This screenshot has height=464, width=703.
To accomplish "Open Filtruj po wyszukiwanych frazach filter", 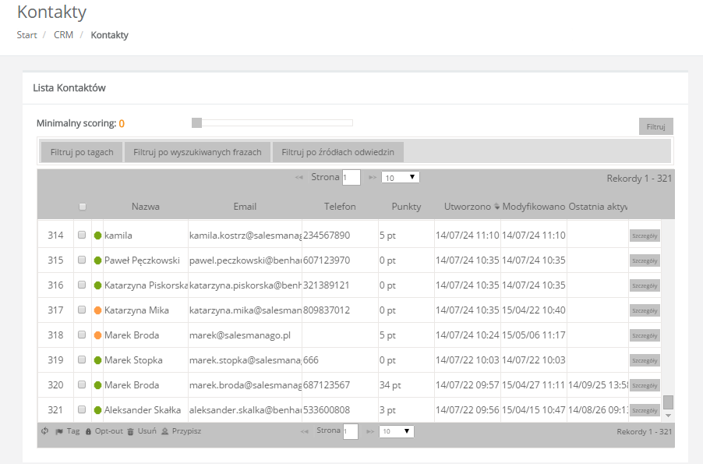I will pos(197,152).
